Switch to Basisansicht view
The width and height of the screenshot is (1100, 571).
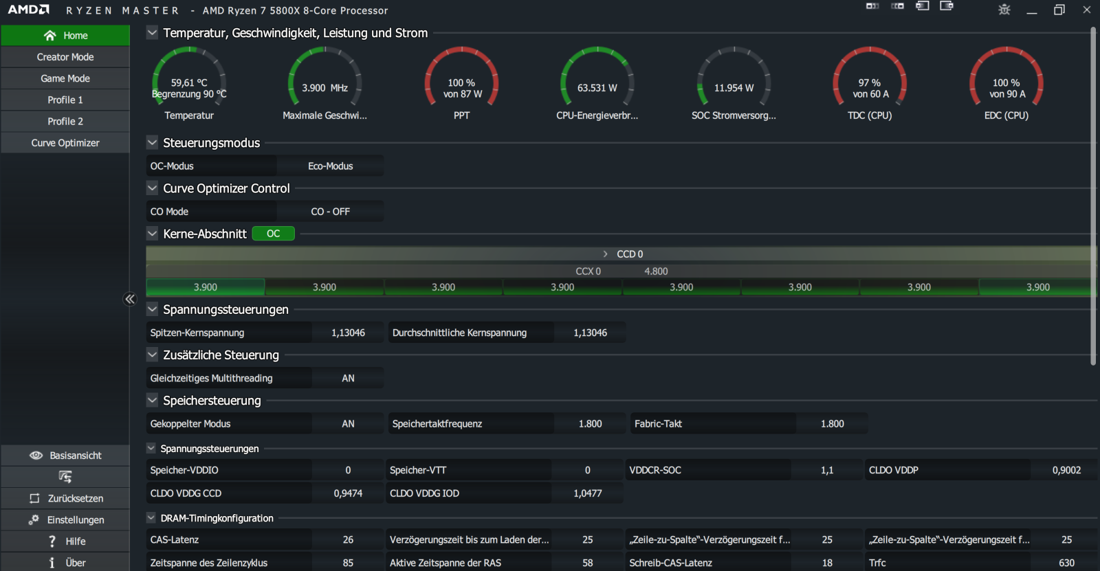[65, 456]
